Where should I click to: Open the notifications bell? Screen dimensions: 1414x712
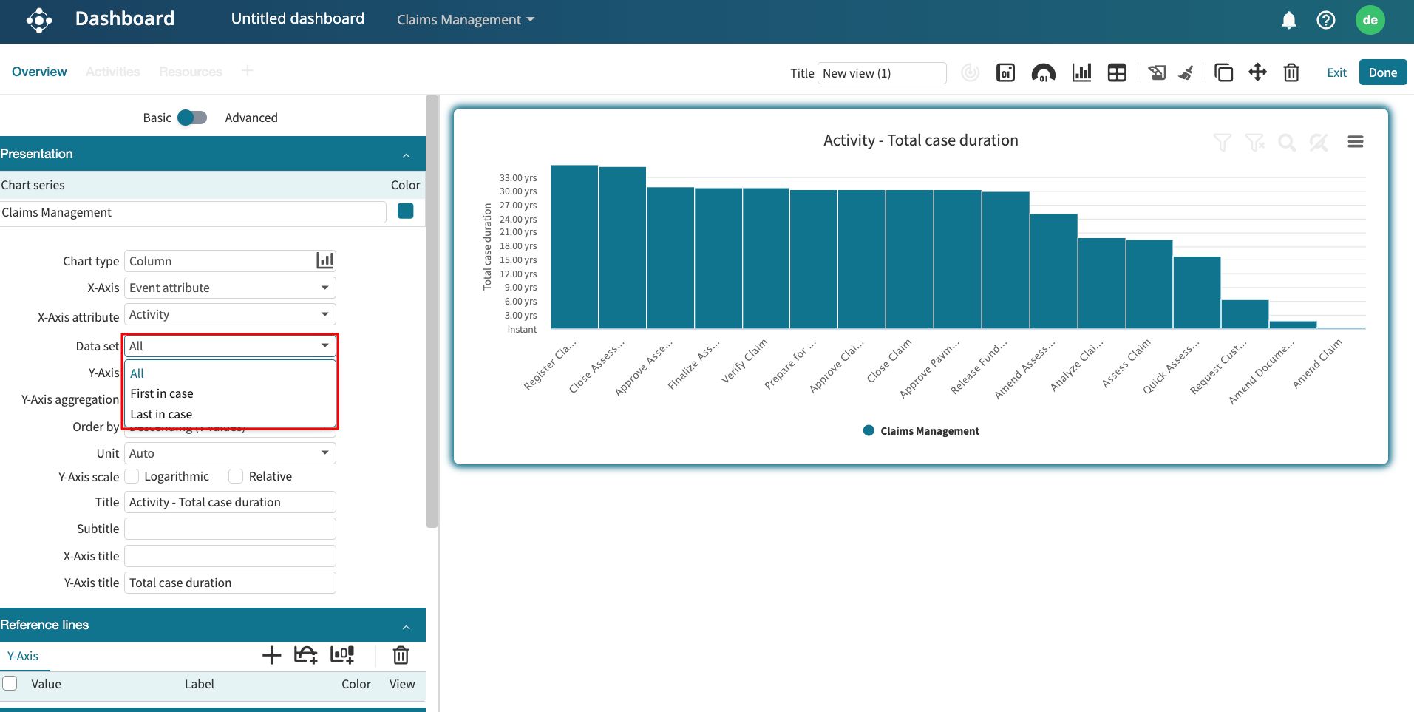[1288, 20]
